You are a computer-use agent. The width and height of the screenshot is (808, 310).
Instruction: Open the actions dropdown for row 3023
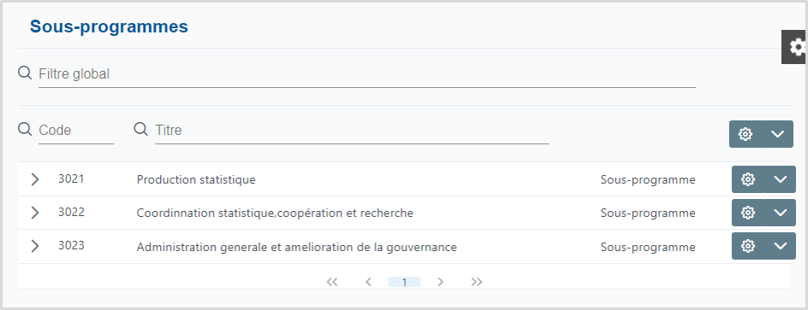(780, 246)
